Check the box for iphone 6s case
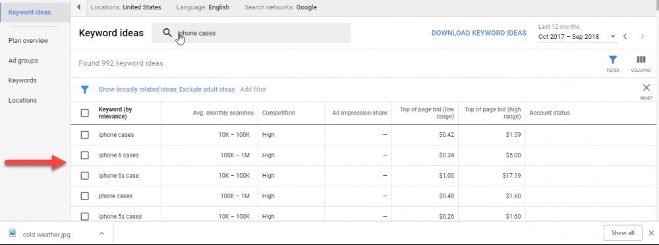 pos(85,176)
